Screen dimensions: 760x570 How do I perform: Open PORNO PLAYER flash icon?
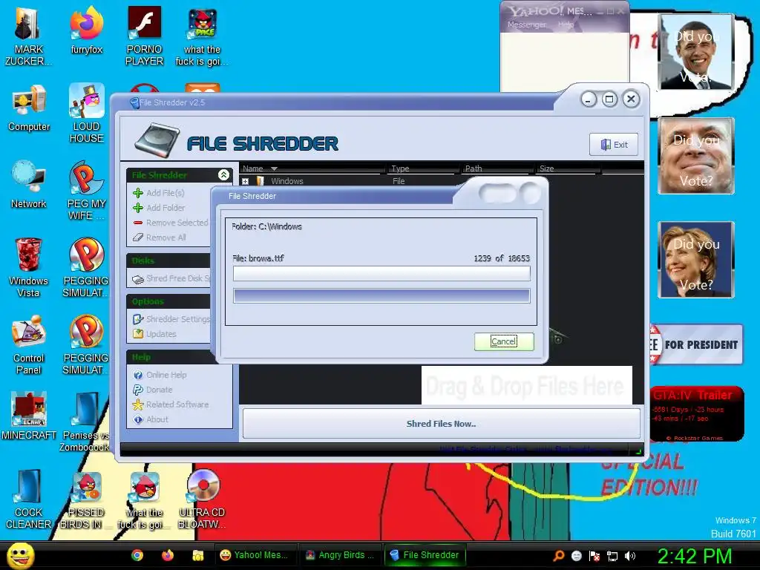144,37
